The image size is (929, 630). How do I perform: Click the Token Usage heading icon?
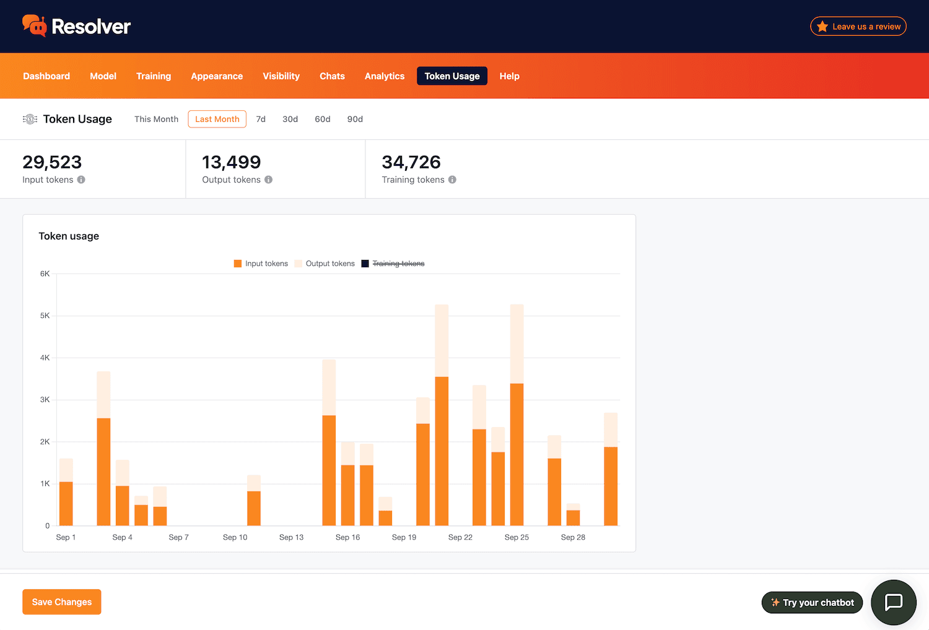30,119
